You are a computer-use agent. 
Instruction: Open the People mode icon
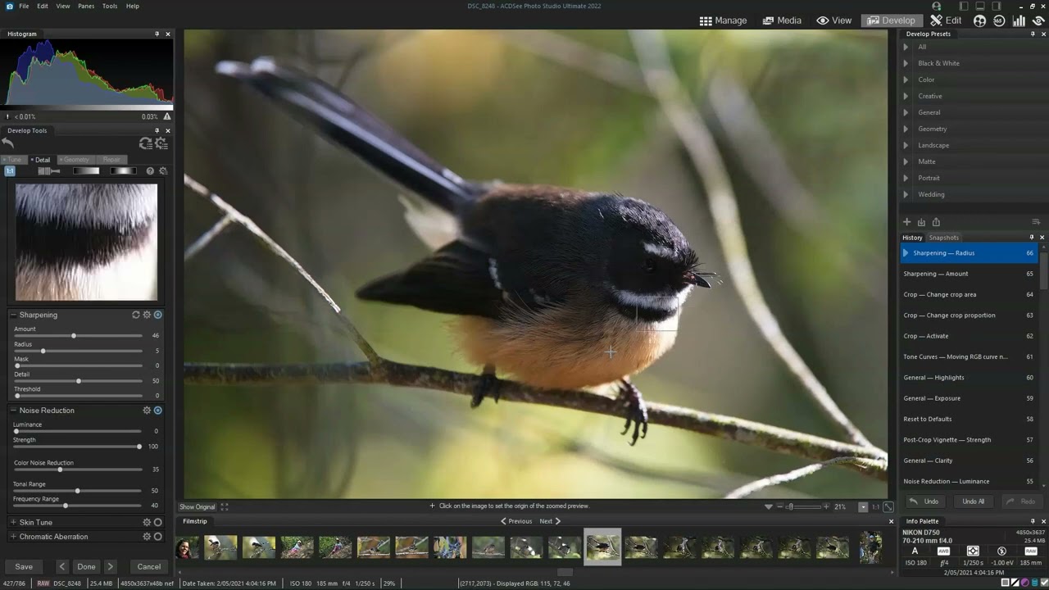click(979, 20)
